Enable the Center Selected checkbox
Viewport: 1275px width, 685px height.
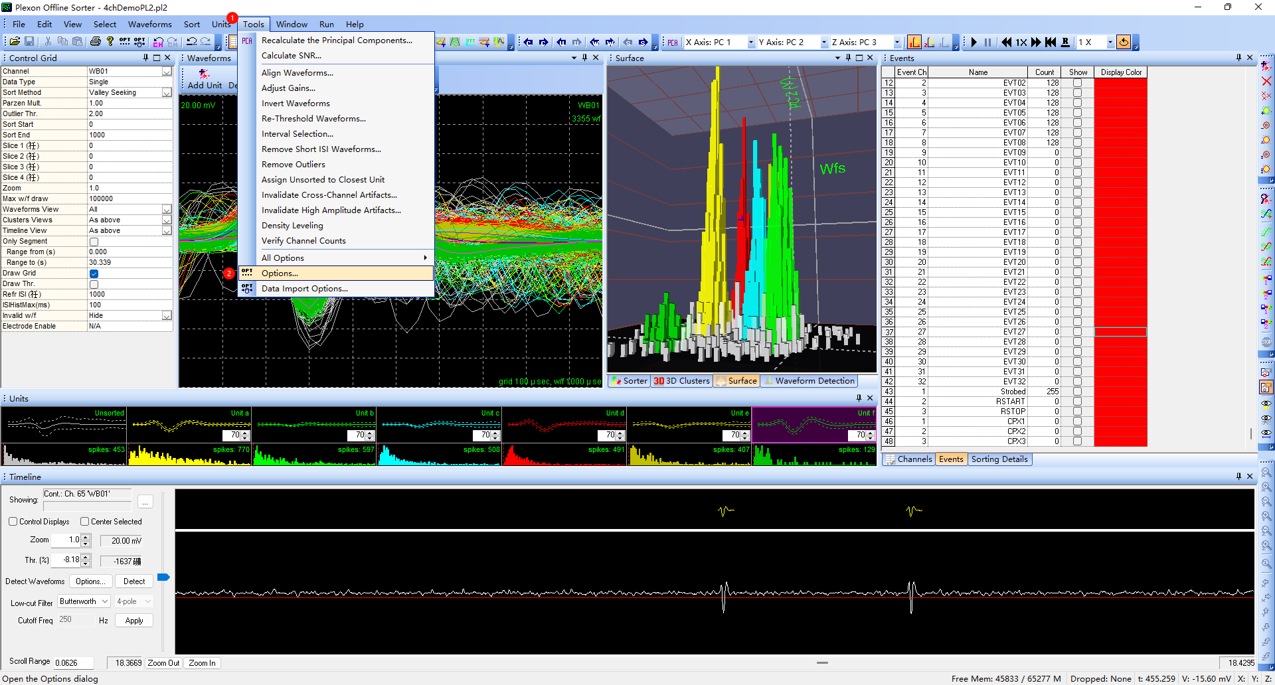(x=84, y=522)
